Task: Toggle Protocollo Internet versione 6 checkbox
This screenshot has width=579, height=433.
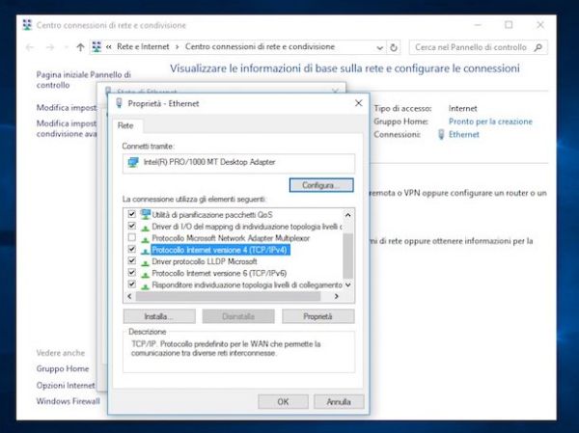Action: point(131,273)
